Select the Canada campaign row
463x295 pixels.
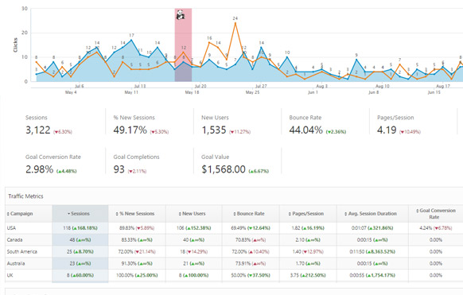point(234,240)
